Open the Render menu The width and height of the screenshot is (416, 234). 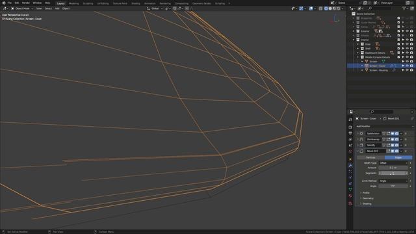[x=26, y=3]
